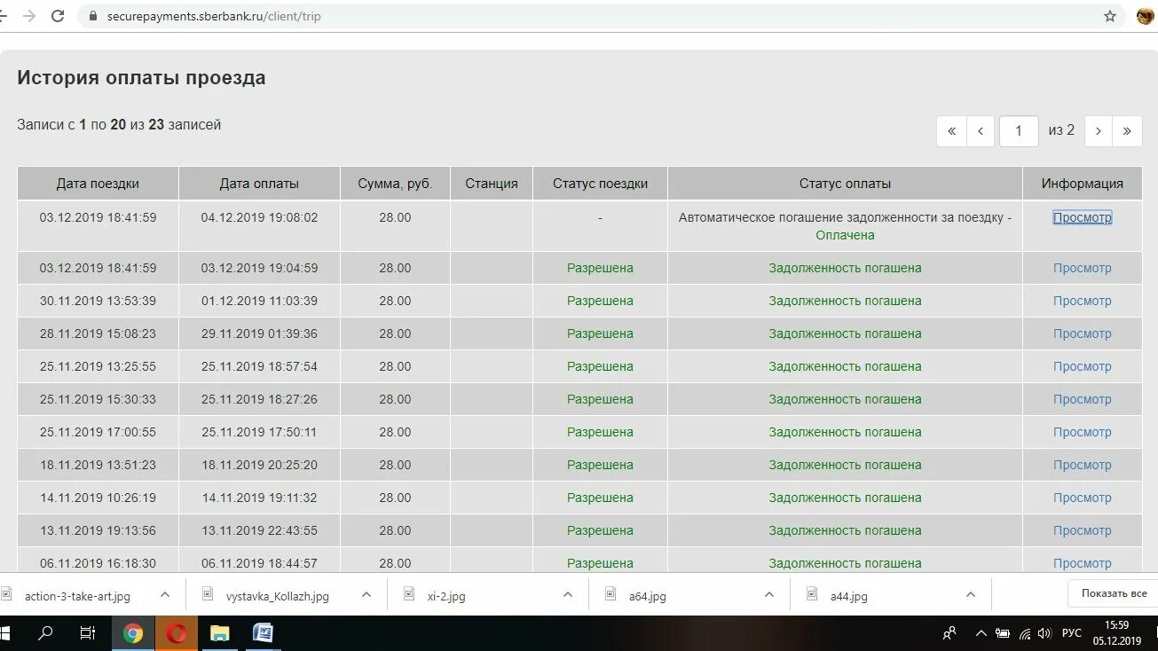This screenshot has width=1158, height=651.
Task: Expand options for a44.jpg download
Action: click(x=971, y=595)
